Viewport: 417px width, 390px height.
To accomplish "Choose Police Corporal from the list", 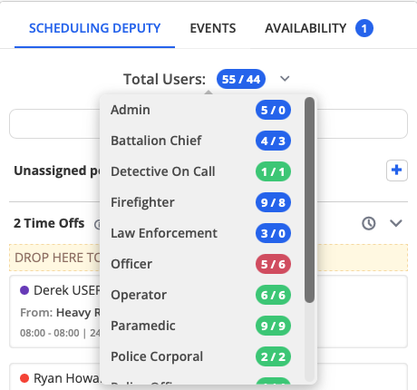I will coord(200,356).
